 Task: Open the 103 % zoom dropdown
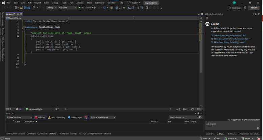tap(10, 109)
